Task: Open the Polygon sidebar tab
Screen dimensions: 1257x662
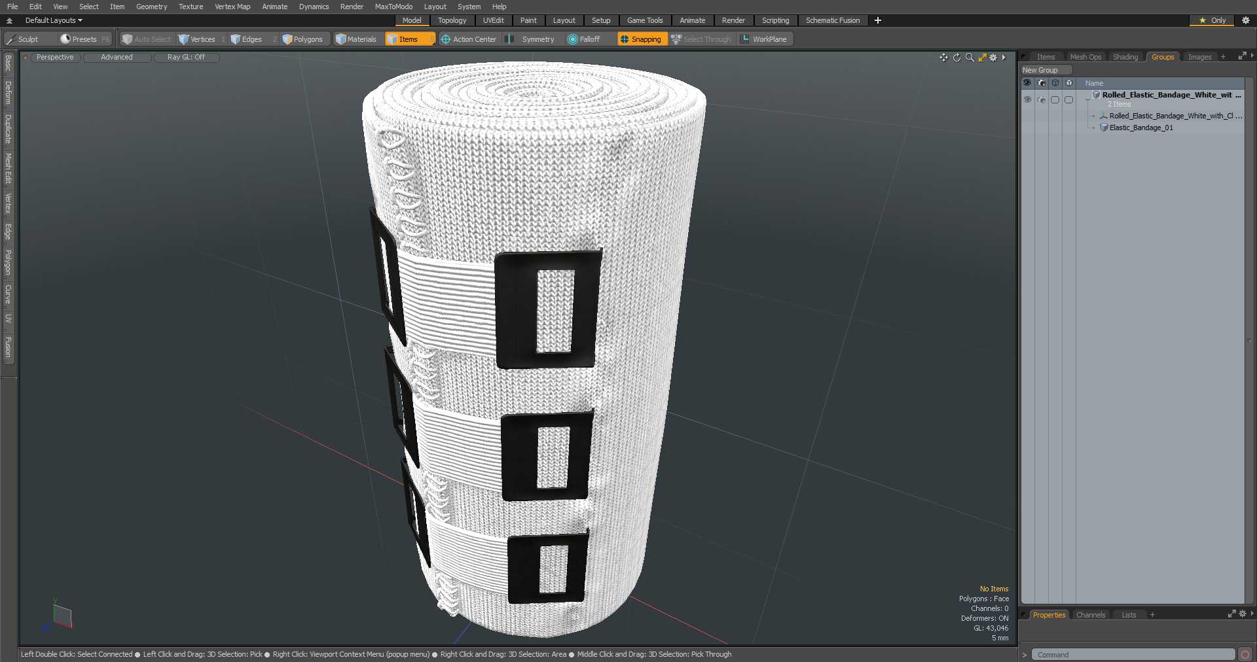Action: 9,262
